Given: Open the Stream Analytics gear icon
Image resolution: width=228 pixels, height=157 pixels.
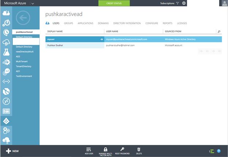Looking at the screenshot, I should coord(6,62).
